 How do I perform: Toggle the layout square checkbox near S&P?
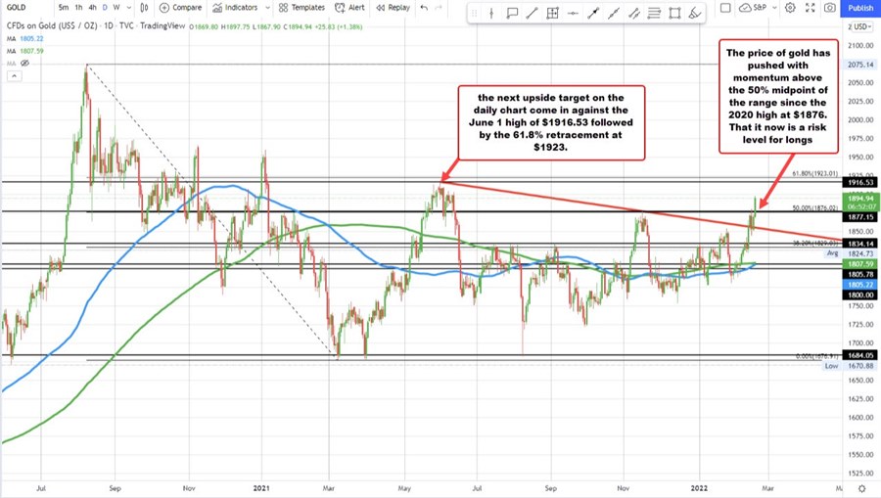[x=727, y=8]
